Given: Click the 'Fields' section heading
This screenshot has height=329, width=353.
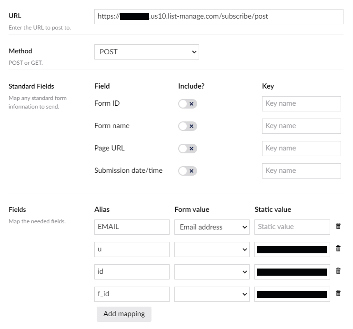Looking at the screenshot, I should click(x=17, y=210).
